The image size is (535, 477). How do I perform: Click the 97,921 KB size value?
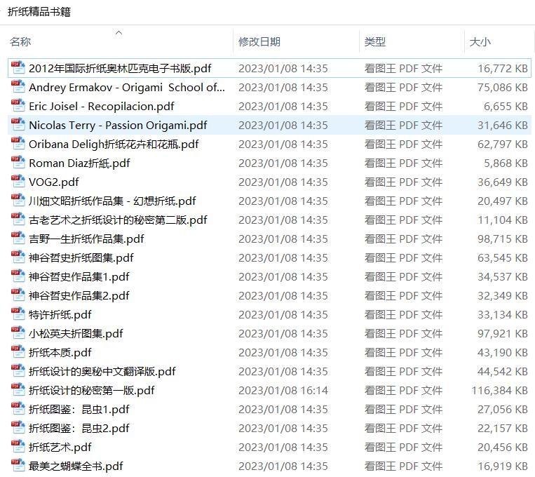point(503,334)
